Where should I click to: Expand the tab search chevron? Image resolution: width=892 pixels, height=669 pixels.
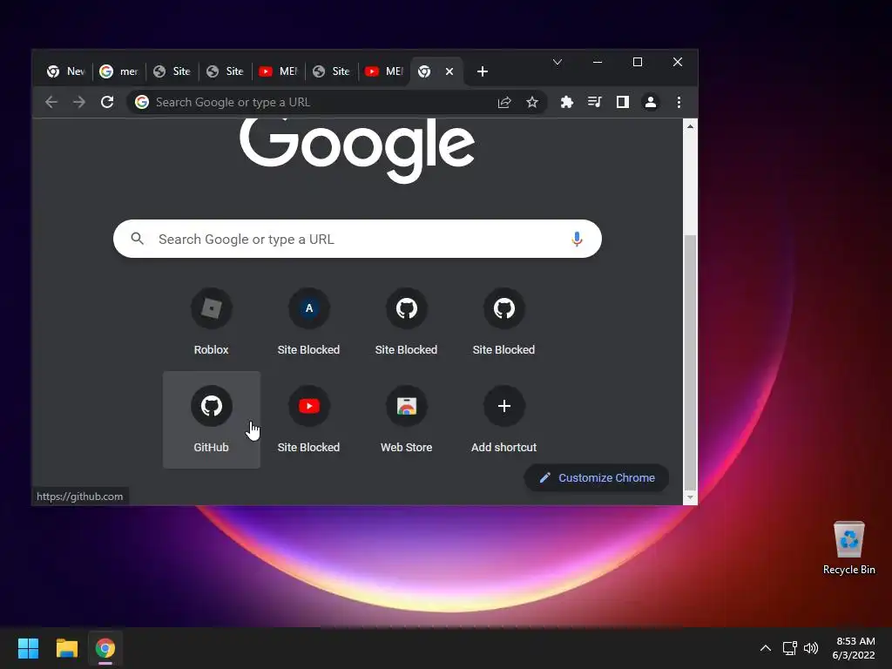[557, 62]
